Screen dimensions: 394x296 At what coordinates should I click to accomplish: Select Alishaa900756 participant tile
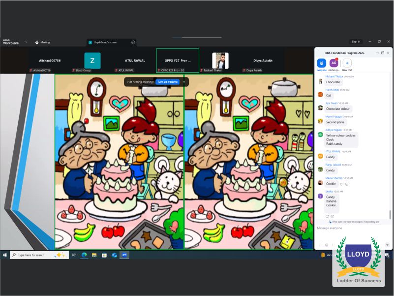50,61
